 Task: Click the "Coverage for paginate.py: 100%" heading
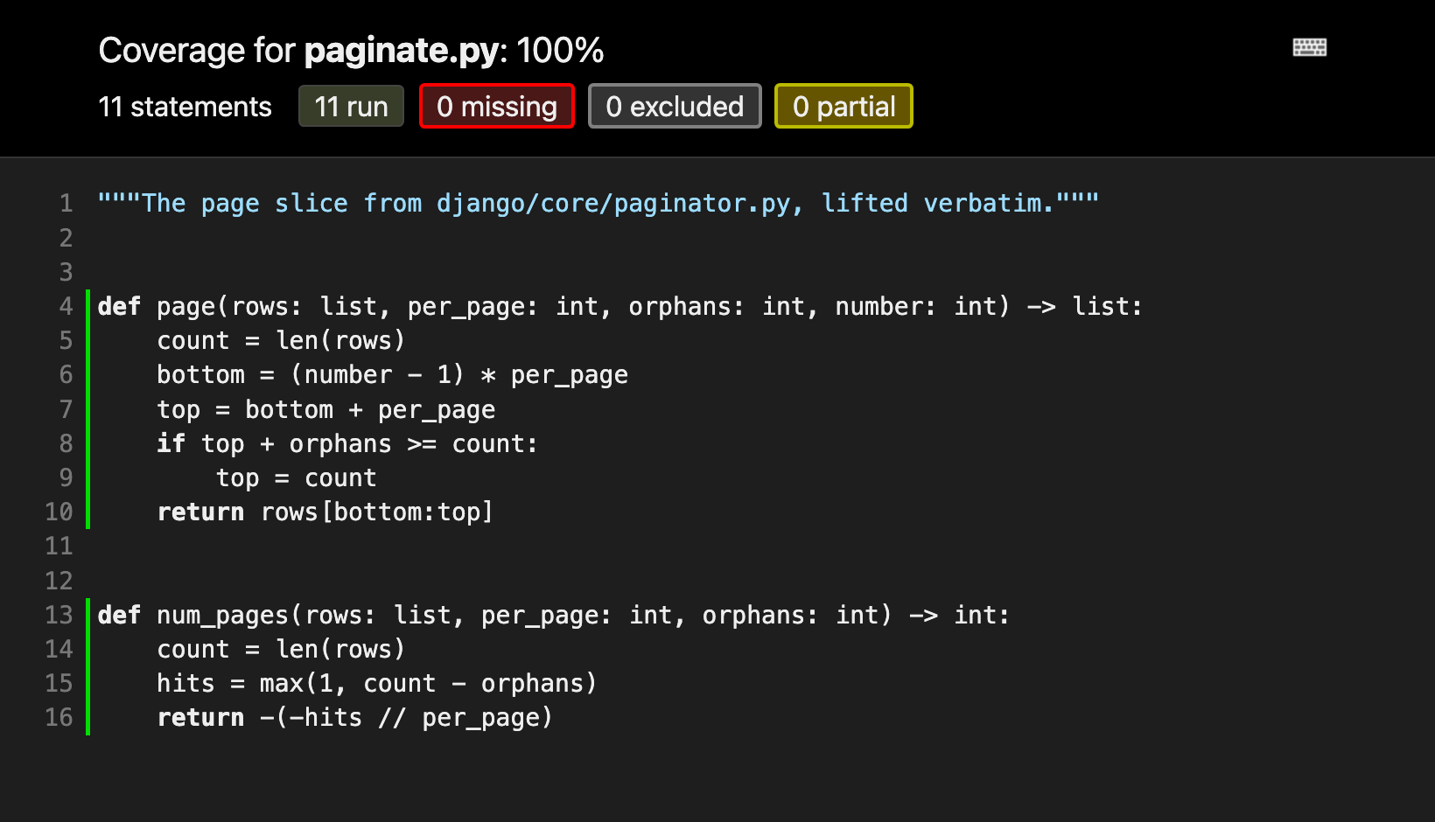click(x=352, y=51)
